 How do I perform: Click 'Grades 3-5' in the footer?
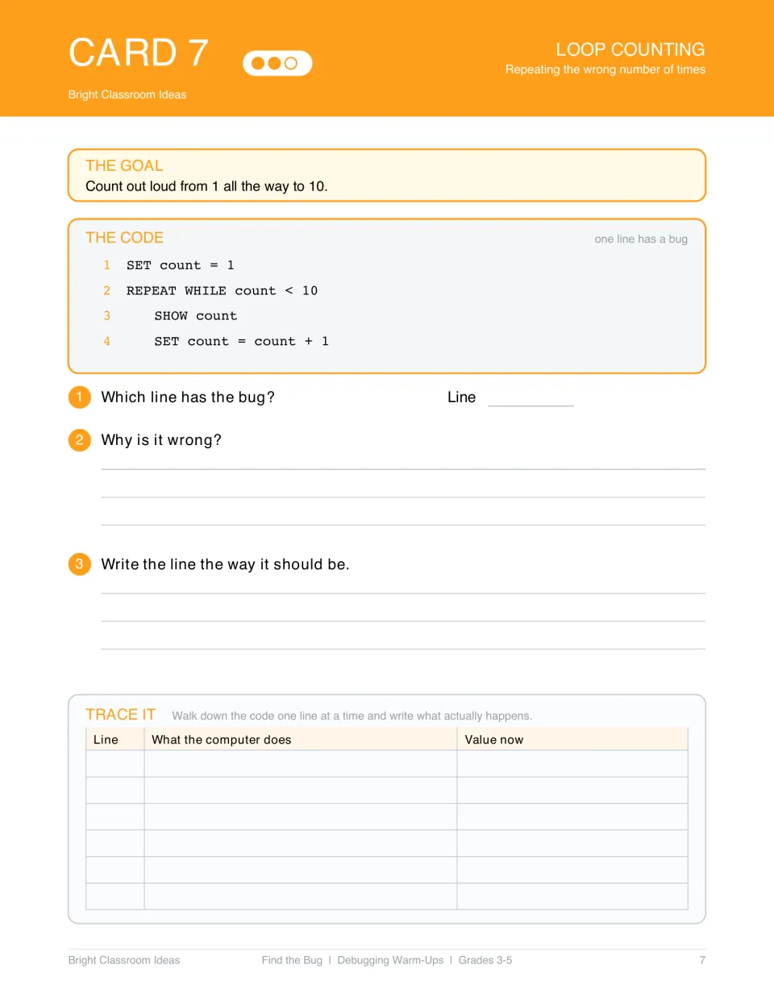click(485, 960)
